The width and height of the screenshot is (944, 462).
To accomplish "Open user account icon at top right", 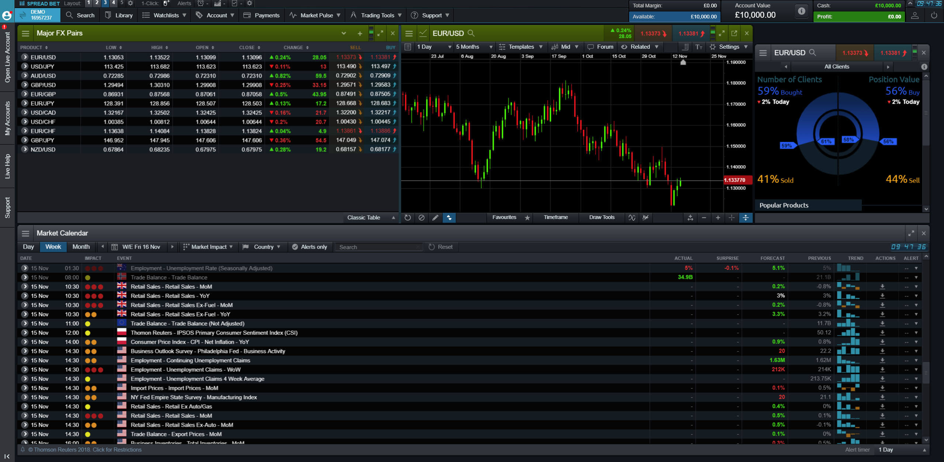I will click(x=915, y=15).
